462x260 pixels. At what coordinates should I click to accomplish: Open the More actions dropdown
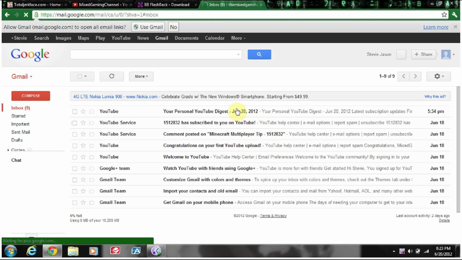[141, 76]
